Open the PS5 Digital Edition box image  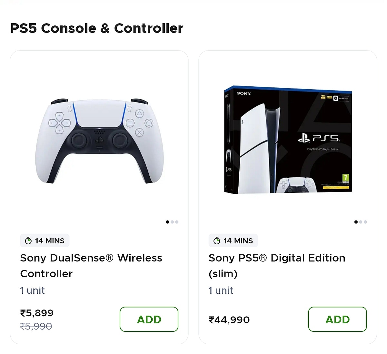point(288,140)
